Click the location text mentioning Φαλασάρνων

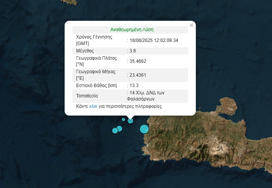151,96
